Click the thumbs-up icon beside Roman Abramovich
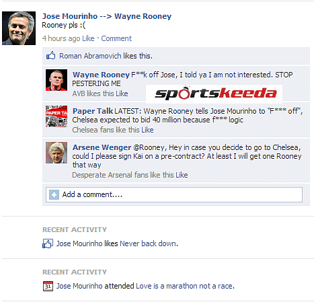This screenshot has width=314, height=302. [50, 55]
